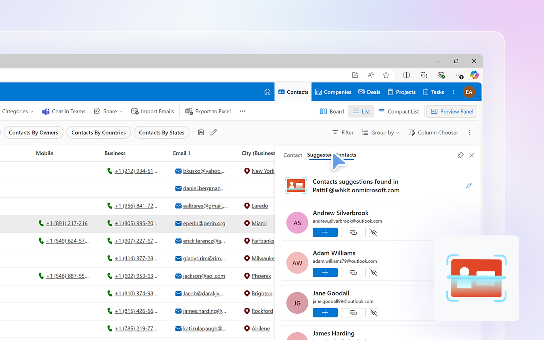Click Import Emails

[x=152, y=111]
